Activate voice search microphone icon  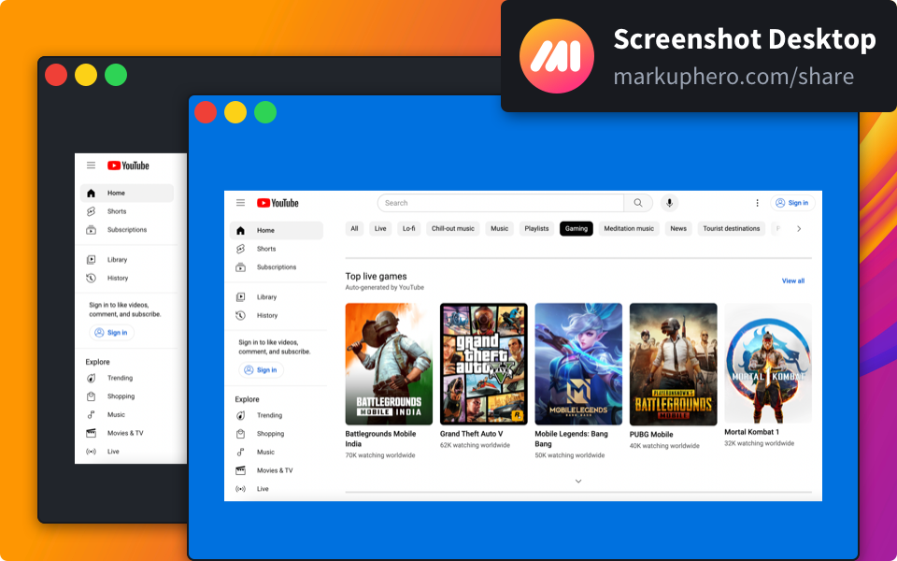coord(669,203)
